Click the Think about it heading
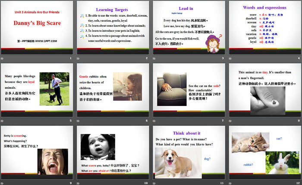 pyautogui.click(x=186, y=133)
